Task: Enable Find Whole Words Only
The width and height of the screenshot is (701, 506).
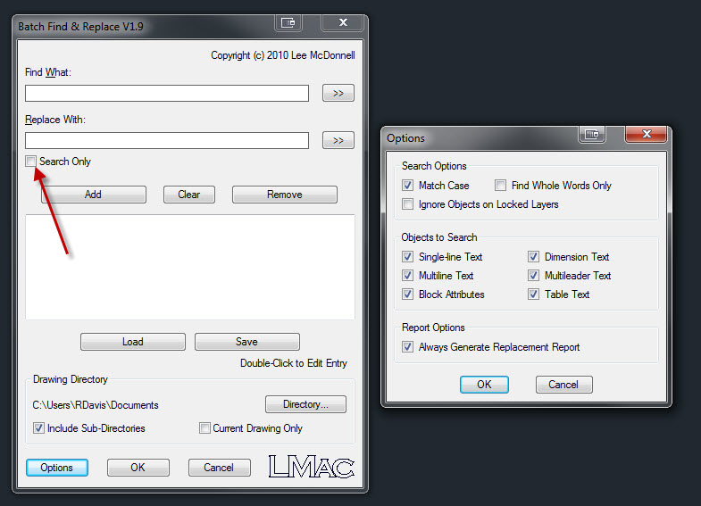Action: pyautogui.click(x=500, y=185)
